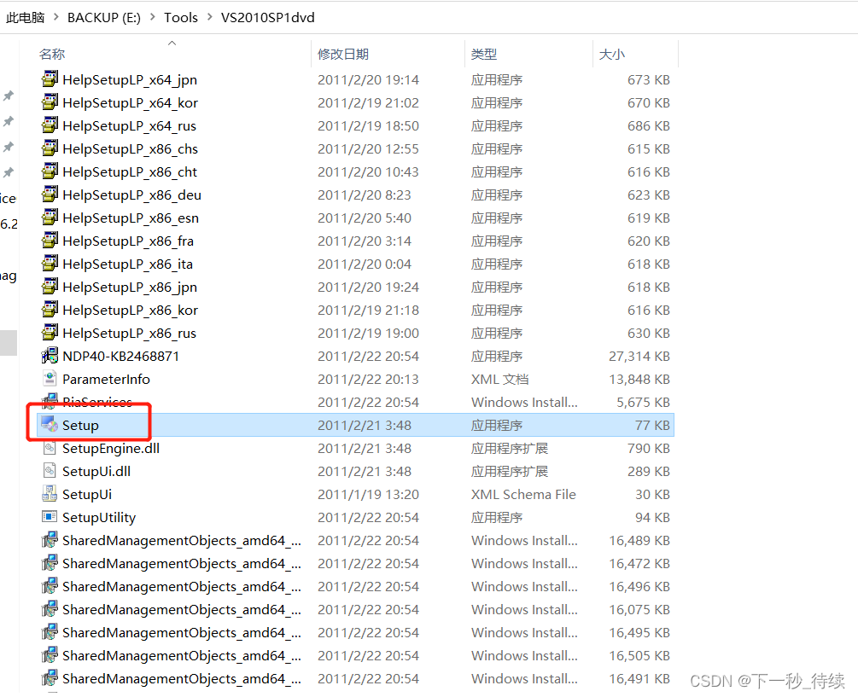Click the 790 KB size value
Image resolution: width=858 pixels, height=697 pixels.
point(649,448)
